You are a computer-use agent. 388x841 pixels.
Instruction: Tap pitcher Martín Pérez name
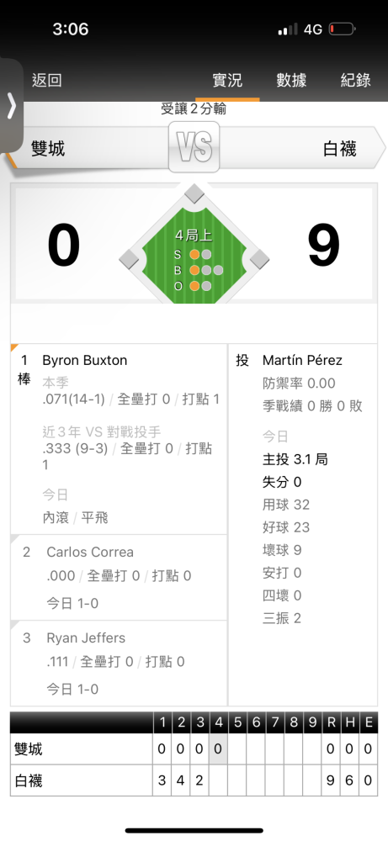(301, 361)
